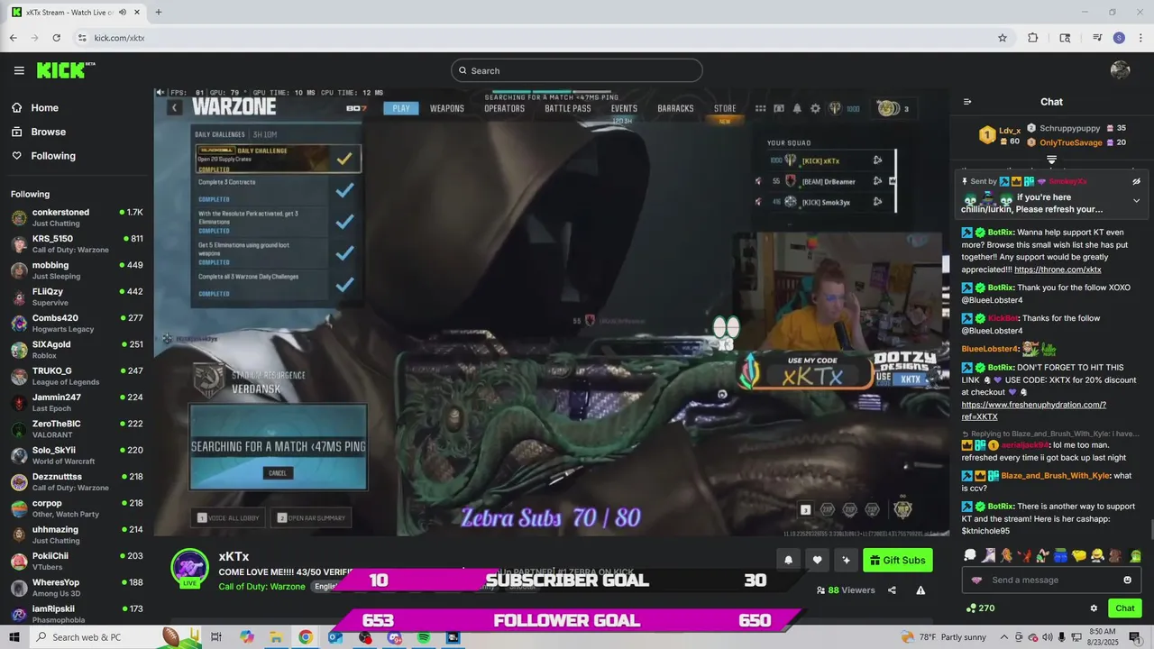Open the user profile avatar menu
Image resolution: width=1154 pixels, height=649 pixels.
point(1121,70)
